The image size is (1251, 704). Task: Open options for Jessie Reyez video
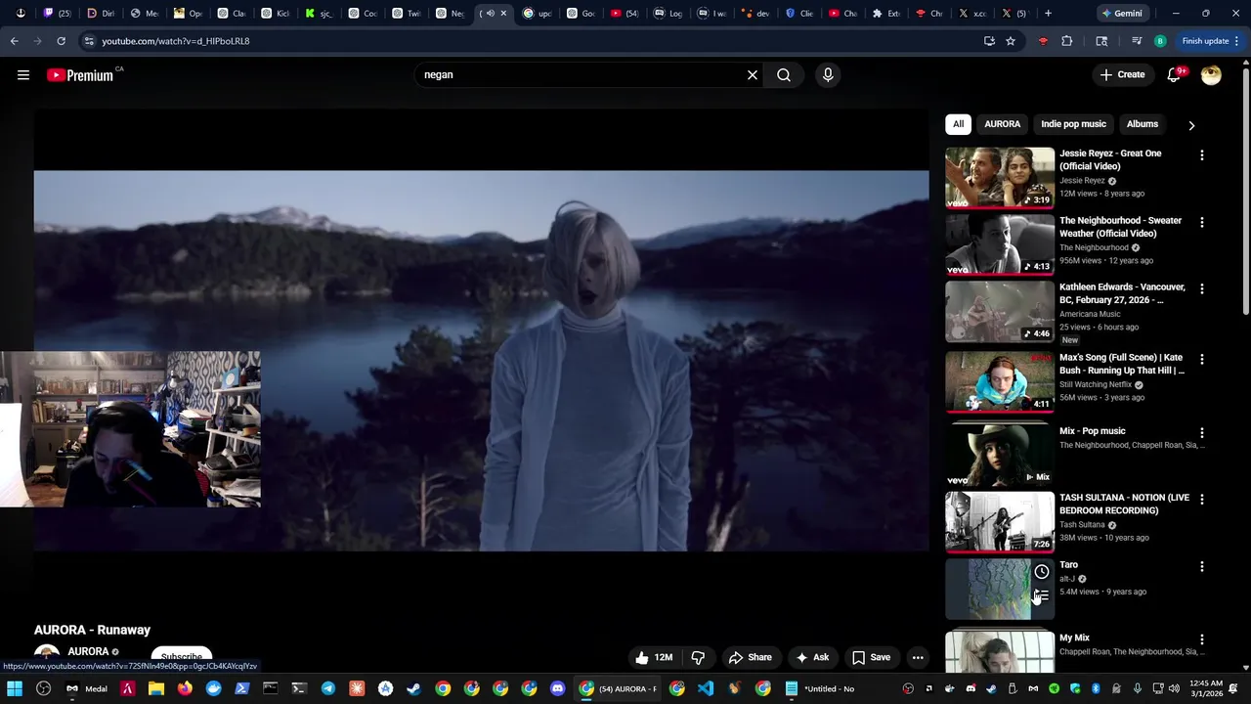point(1202,155)
